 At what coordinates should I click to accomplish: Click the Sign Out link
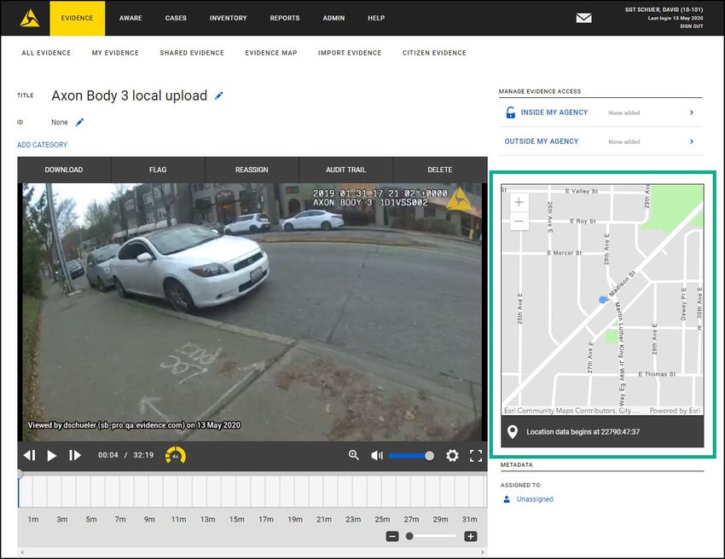pyautogui.click(x=691, y=26)
